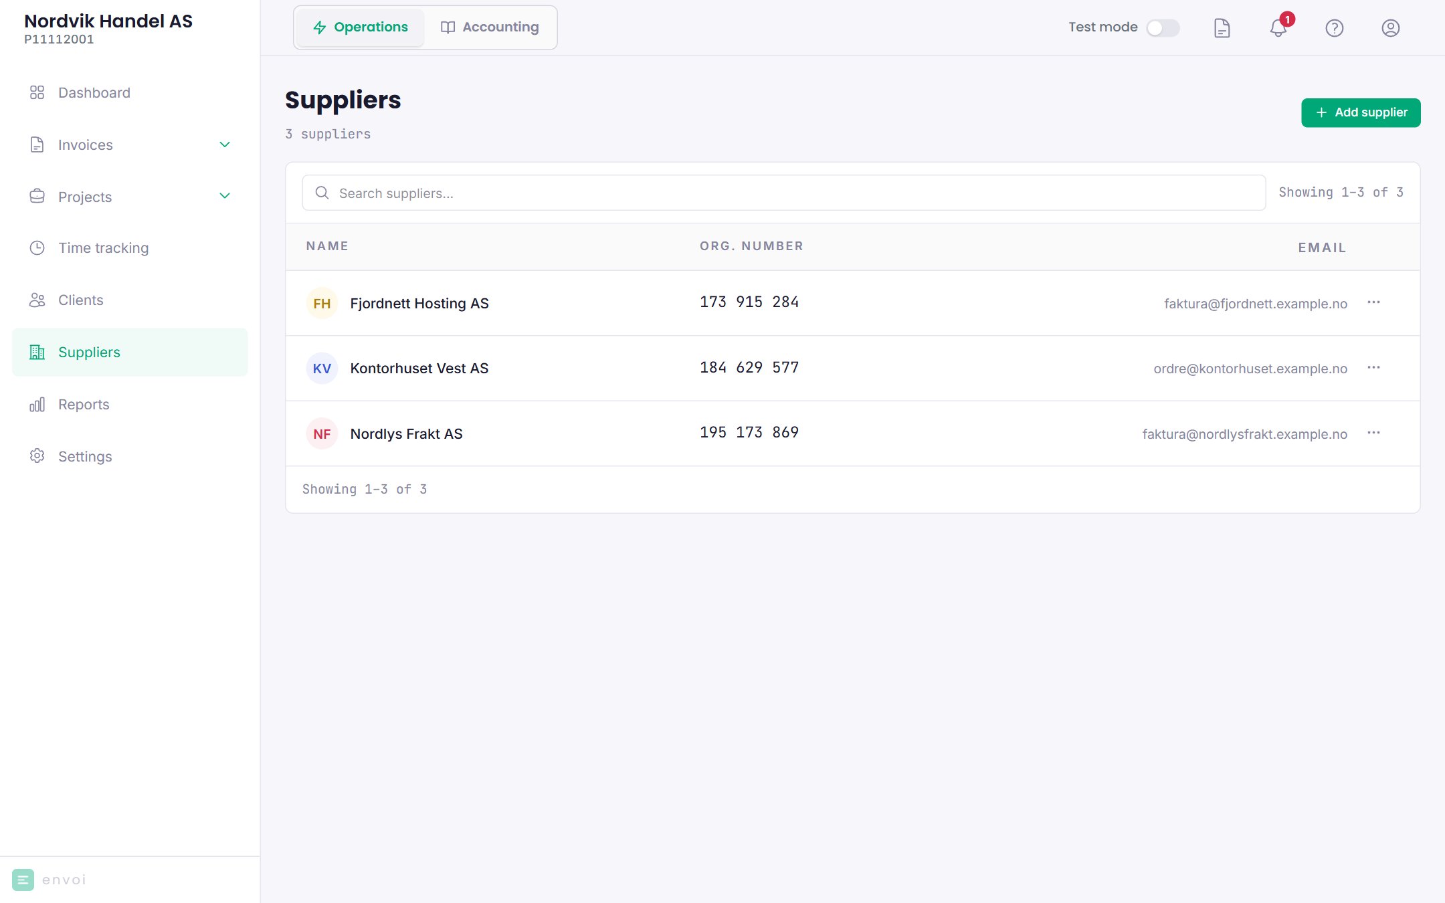Click the Nordvik Handel AS company name
The image size is (1445, 903).
108,21
